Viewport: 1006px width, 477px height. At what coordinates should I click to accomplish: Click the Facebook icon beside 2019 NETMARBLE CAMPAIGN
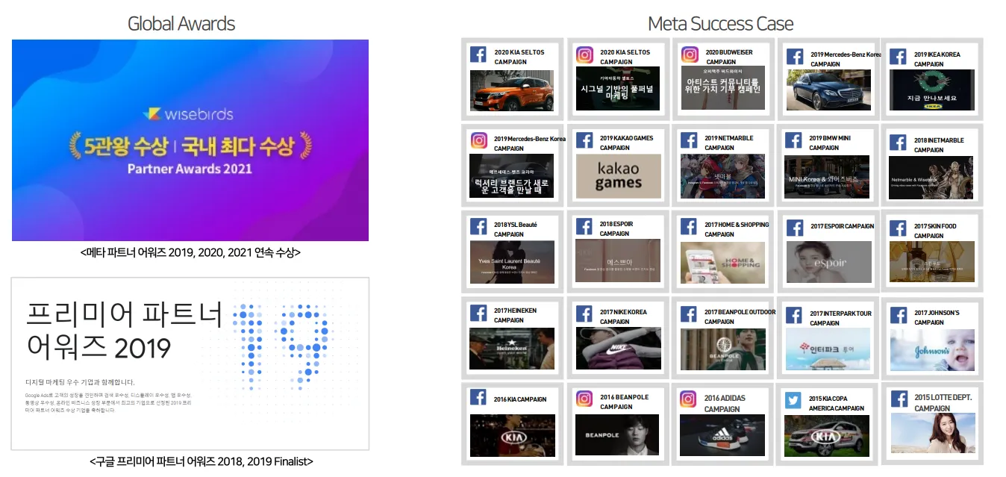(x=690, y=140)
